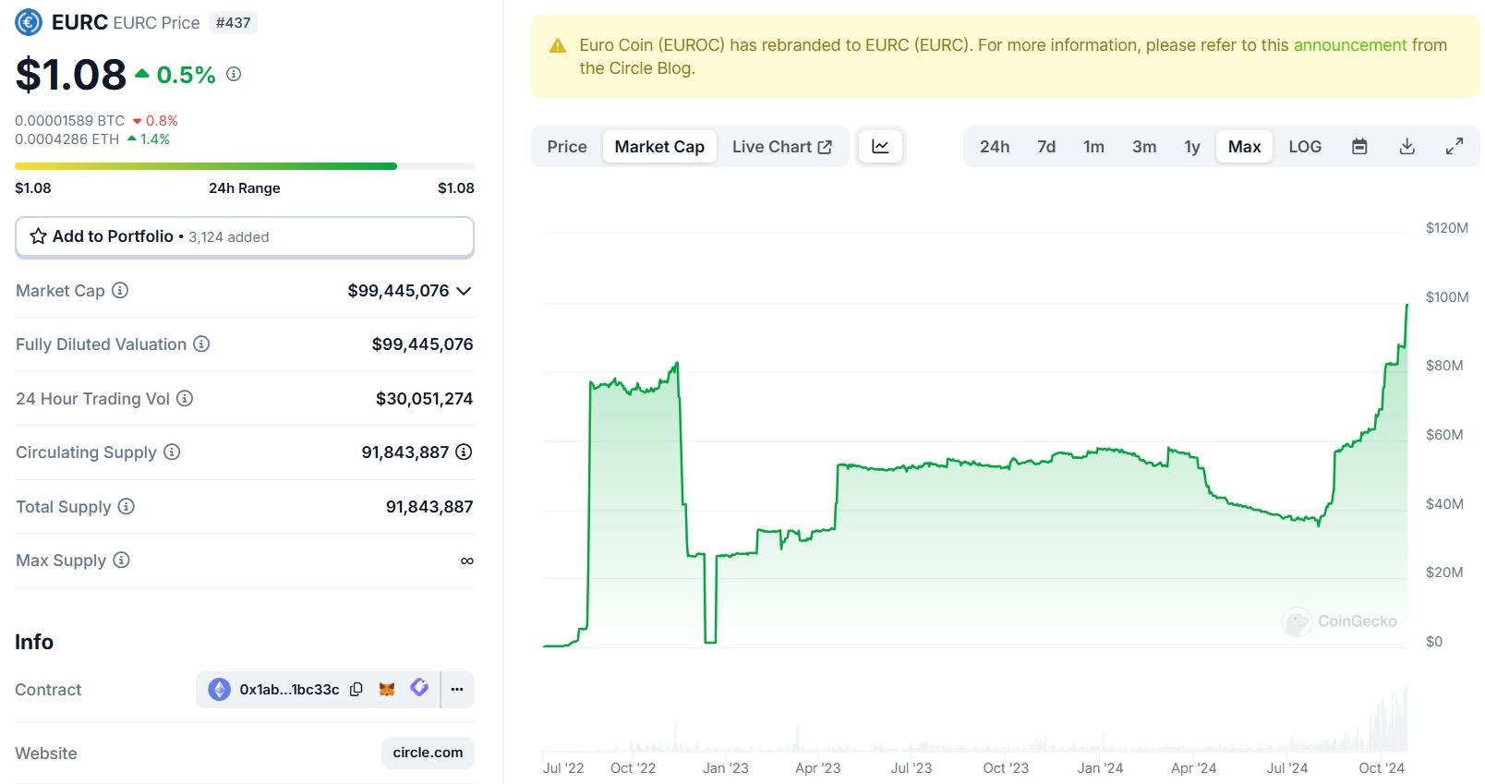1485x784 pixels.
Task: Set chart range to 7d
Action: coord(1046,146)
